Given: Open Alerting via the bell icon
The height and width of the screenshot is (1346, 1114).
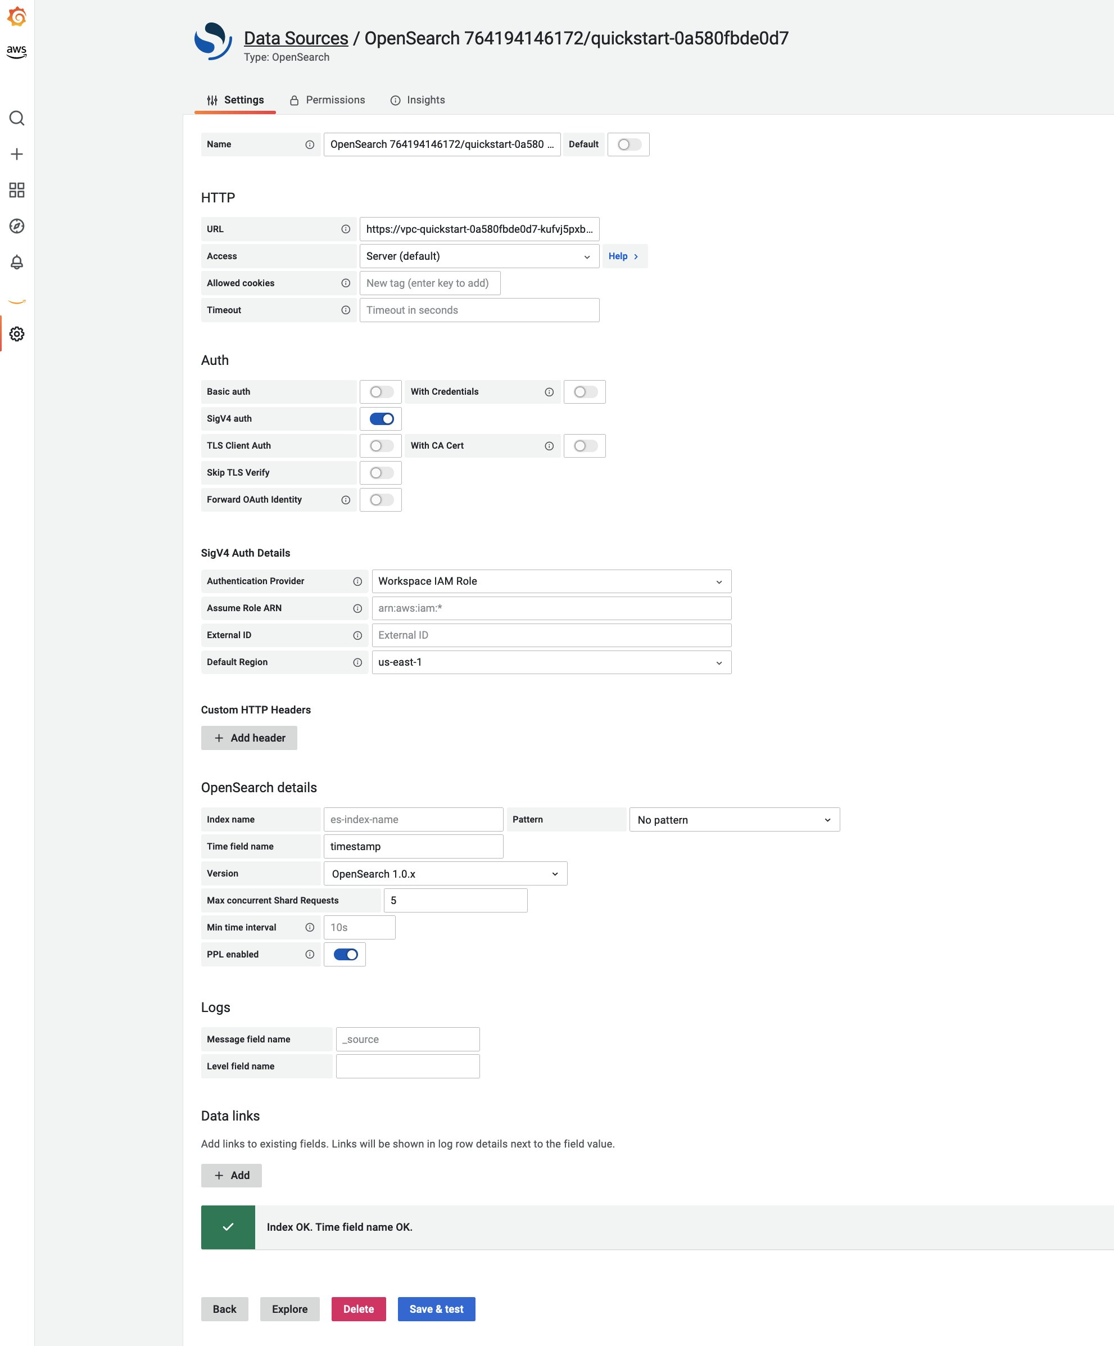Looking at the screenshot, I should coord(17,261).
